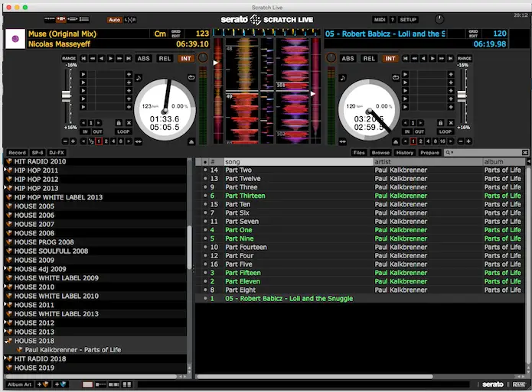
Task: Set loop IN point on left deck
Action: [x=85, y=131]
